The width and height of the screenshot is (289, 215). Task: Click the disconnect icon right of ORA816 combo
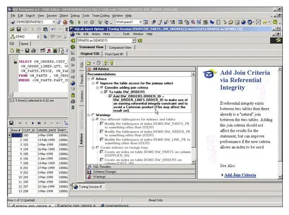click(140, 40)
